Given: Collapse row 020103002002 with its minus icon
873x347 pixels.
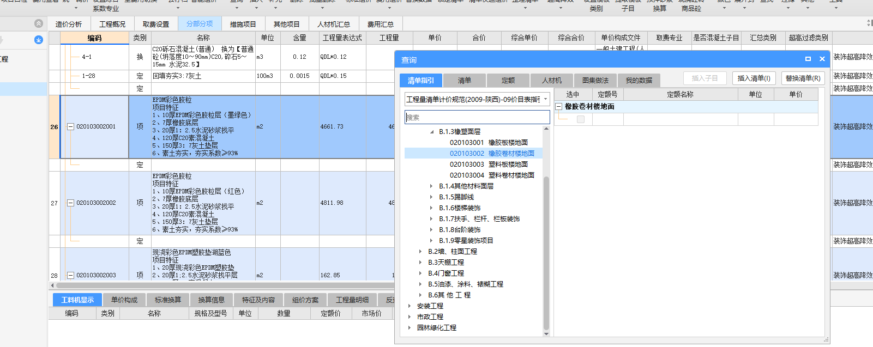Looking at the screenshot, I should pos(70,203).
